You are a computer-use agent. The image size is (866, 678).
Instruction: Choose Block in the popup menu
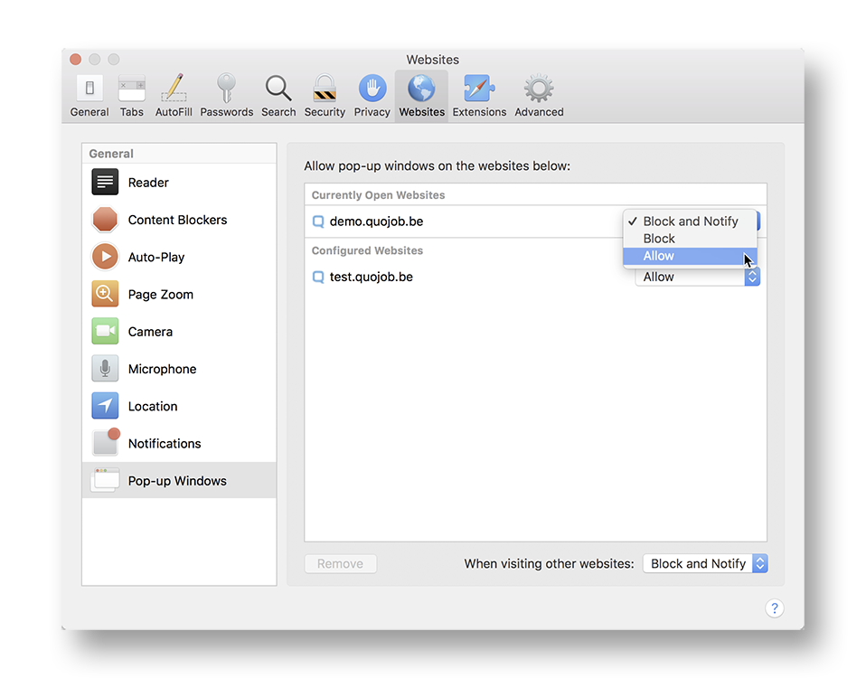click(690, 239)
